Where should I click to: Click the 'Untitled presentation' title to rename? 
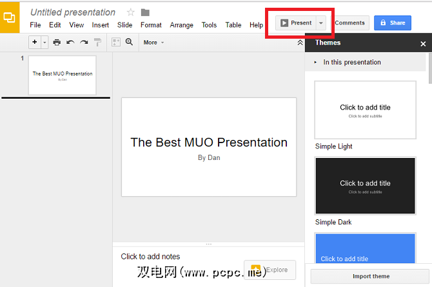click(73, 12)
